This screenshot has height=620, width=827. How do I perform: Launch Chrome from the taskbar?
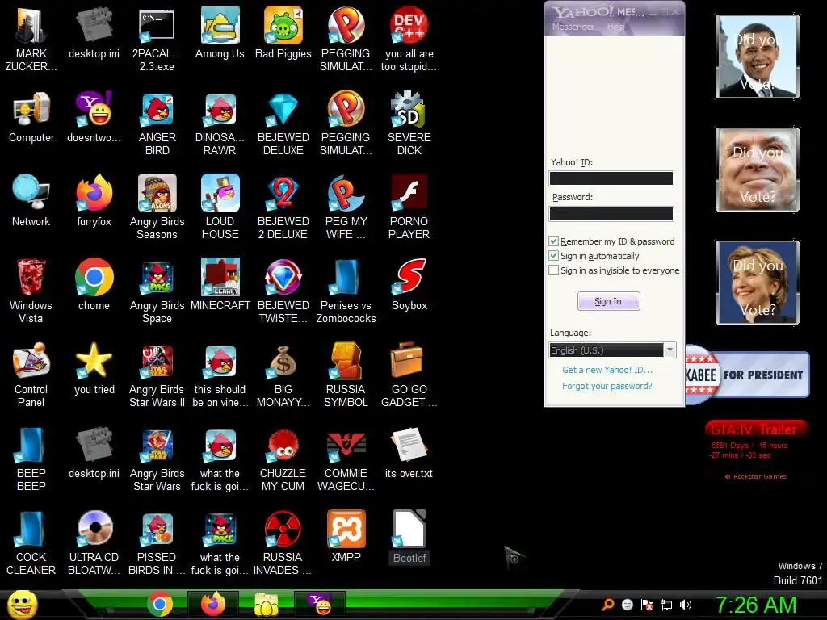click(160, 604)
